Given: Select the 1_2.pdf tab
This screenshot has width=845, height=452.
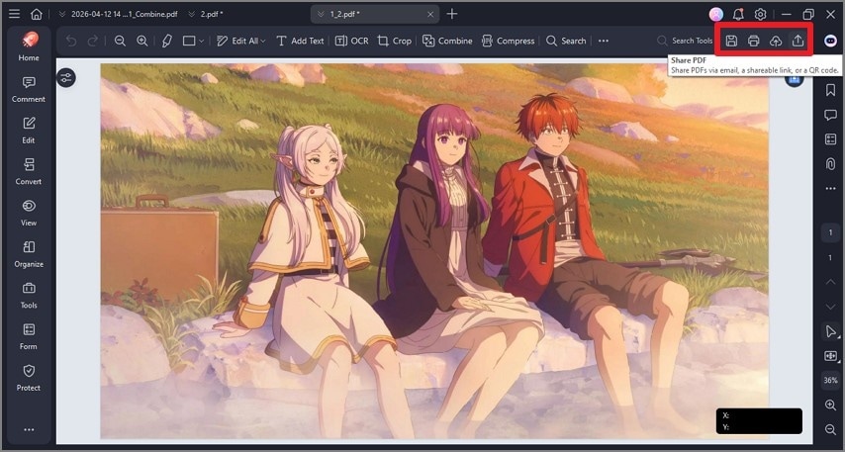Looking at the screenshot, I should 375,14.
